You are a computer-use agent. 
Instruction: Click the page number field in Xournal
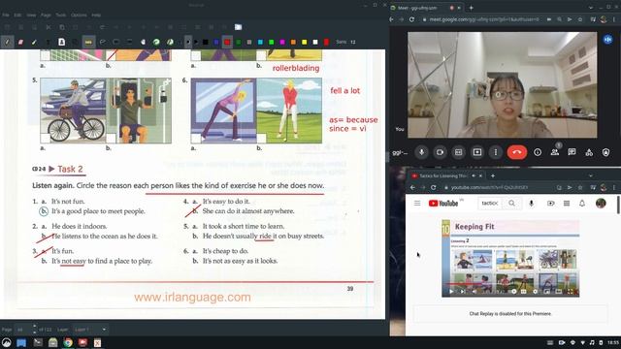[23, 330]
